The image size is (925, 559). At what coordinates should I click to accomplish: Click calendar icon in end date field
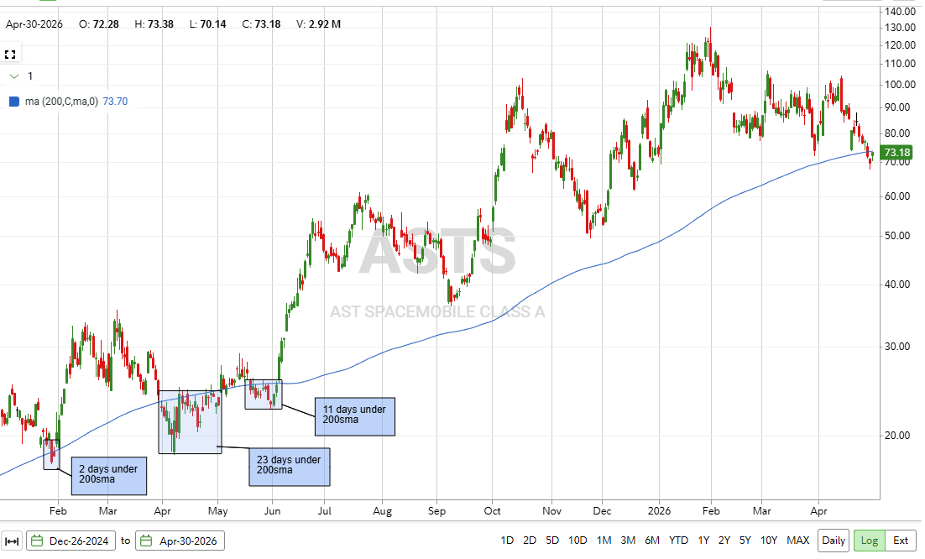pos(146,541)
